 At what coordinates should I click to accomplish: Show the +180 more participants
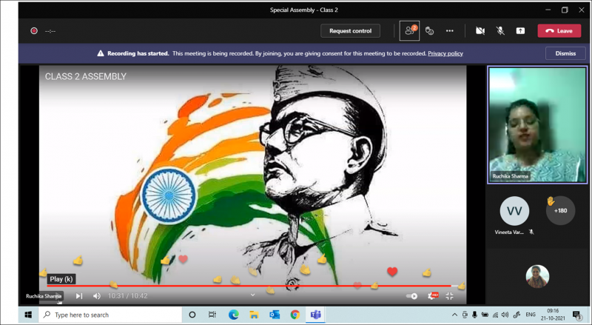(560, 210)
